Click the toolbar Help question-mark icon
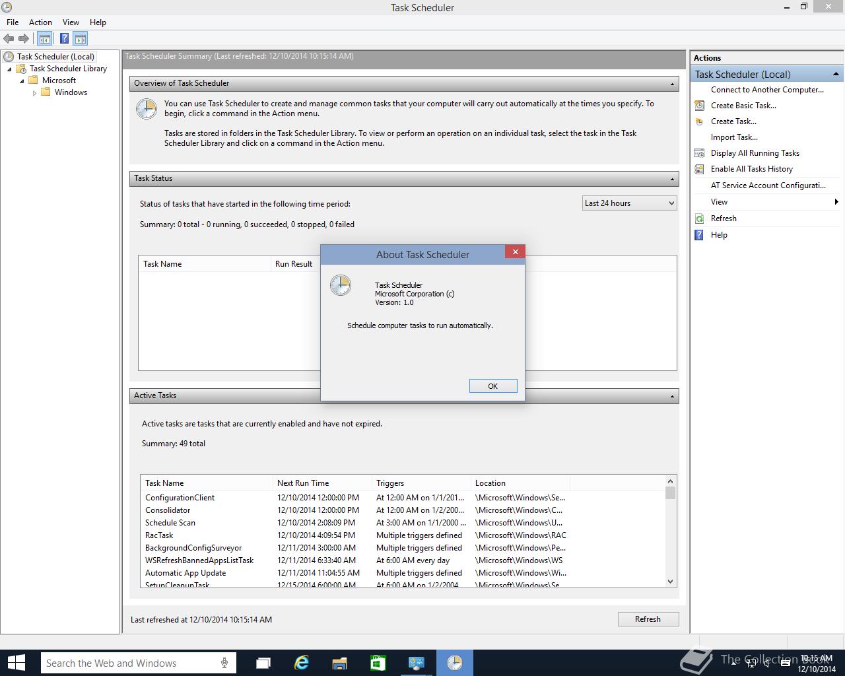Screen dimensions: 845x676 tap(64, 39)
